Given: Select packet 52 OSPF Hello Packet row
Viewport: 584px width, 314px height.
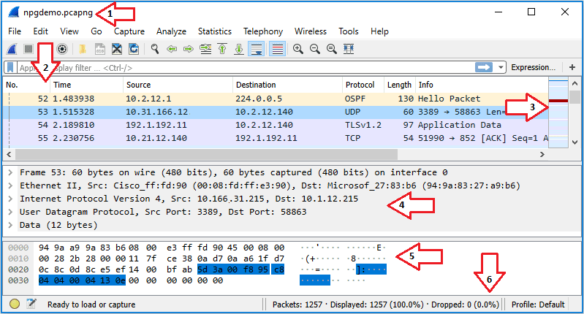Looking at the screenshot, I should click(x=276, y=99).
